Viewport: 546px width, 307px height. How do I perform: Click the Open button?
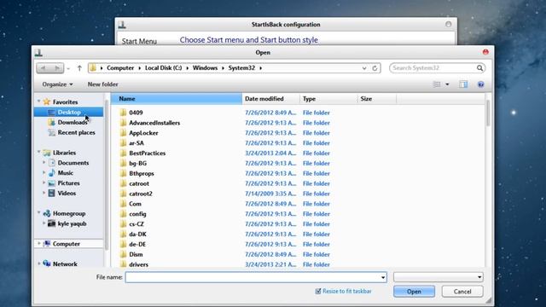click(x=414, y=292)
